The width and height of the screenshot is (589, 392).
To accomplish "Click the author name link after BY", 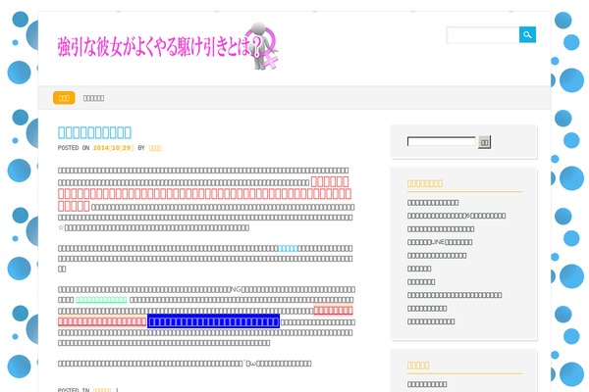I will [155, 148].
